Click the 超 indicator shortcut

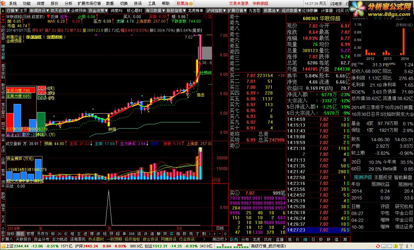(118, 233)
